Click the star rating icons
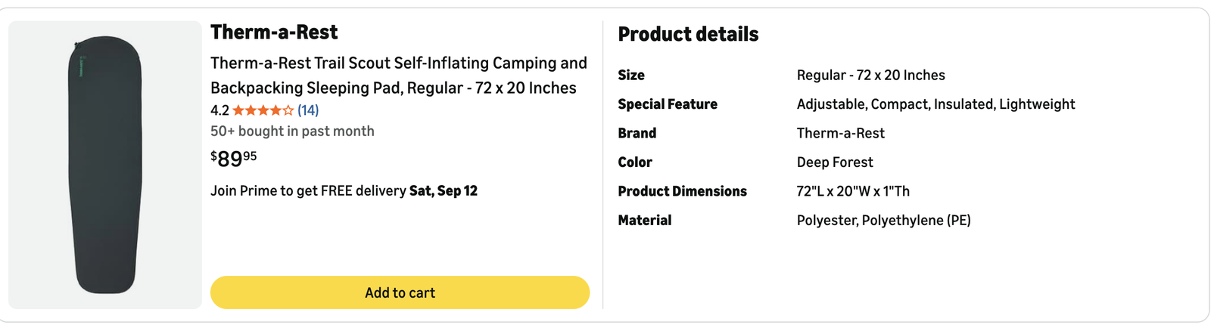Viewport: 1211px width, 334px height. (263, 110)
